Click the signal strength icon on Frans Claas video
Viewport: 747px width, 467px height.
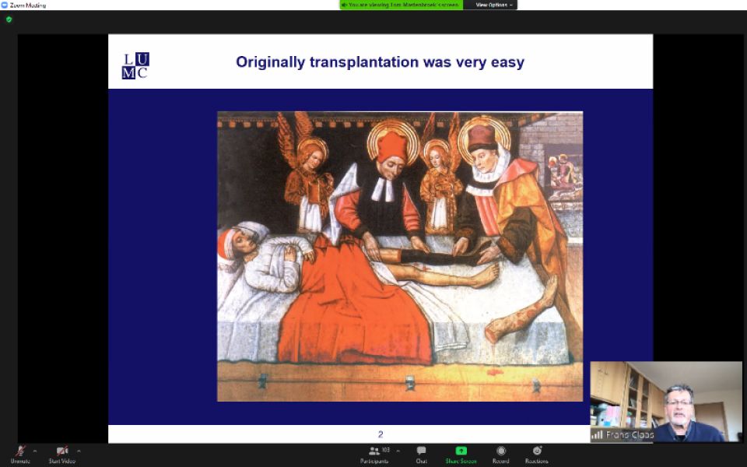click(597, 434)
